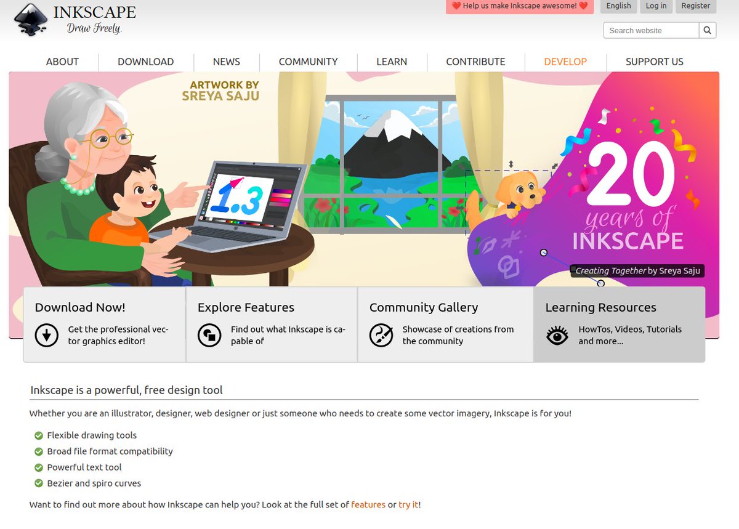Image resolution: width=739 pixels, height=529 pixels.
Task: Click 'Broad file format compatibility' list item
Action: pos(110,451)
